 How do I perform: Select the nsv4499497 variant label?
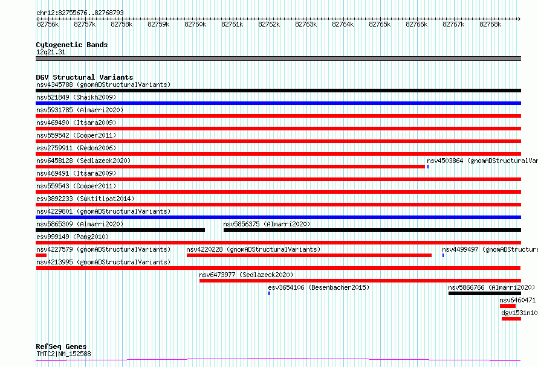(490, 249)
